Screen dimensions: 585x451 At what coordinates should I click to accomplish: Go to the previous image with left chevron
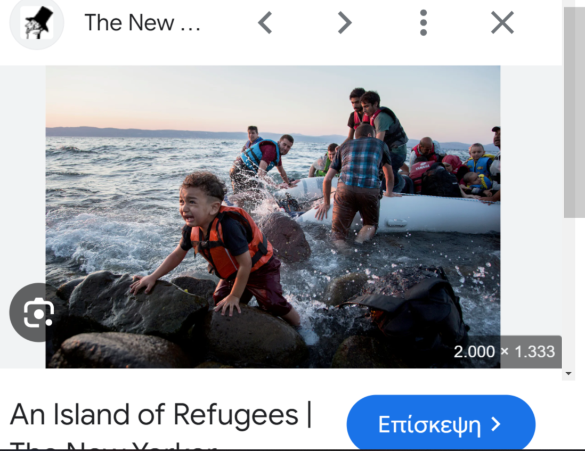click(265, 23)
